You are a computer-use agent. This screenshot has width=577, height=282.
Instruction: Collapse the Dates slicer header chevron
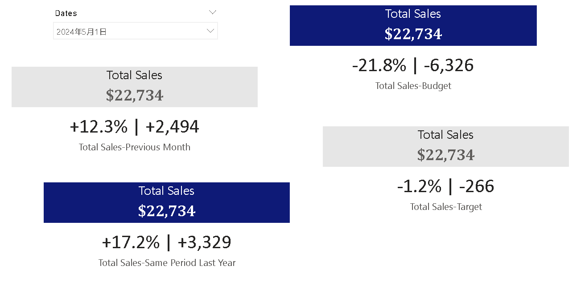[212, 12]
